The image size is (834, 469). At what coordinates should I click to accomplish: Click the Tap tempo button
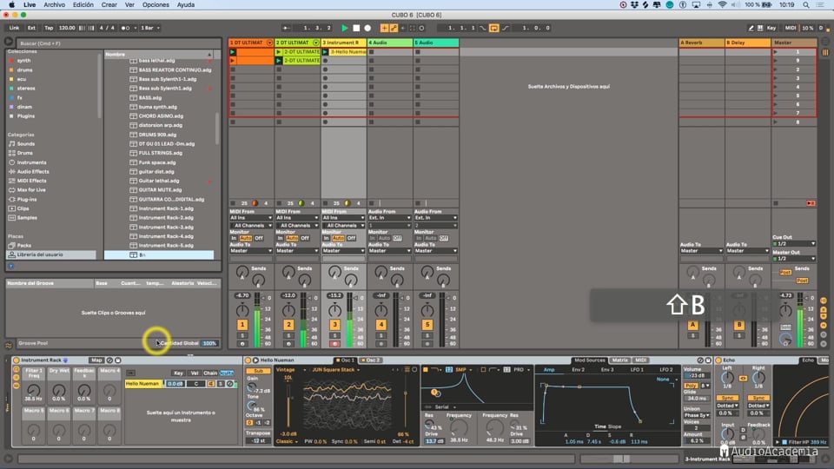tap(49, 28)
